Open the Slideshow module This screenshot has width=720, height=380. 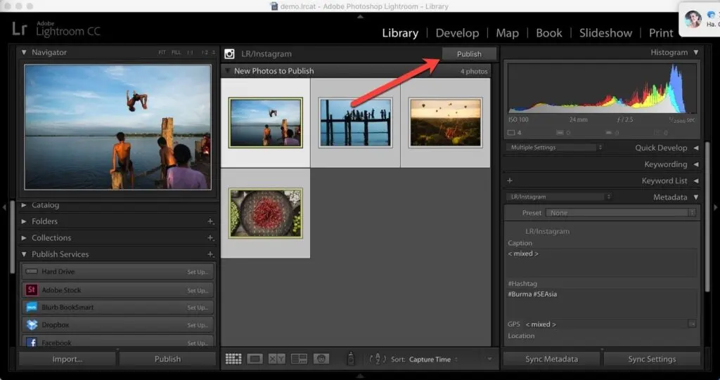click(605, 33)
